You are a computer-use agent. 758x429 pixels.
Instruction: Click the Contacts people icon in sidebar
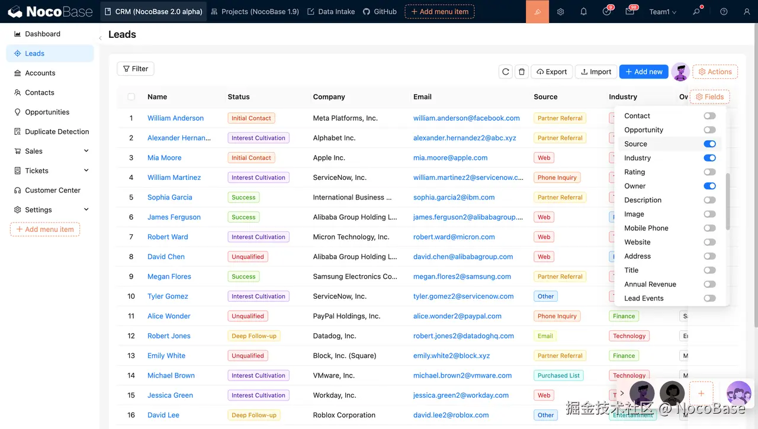tap(18, 92)
